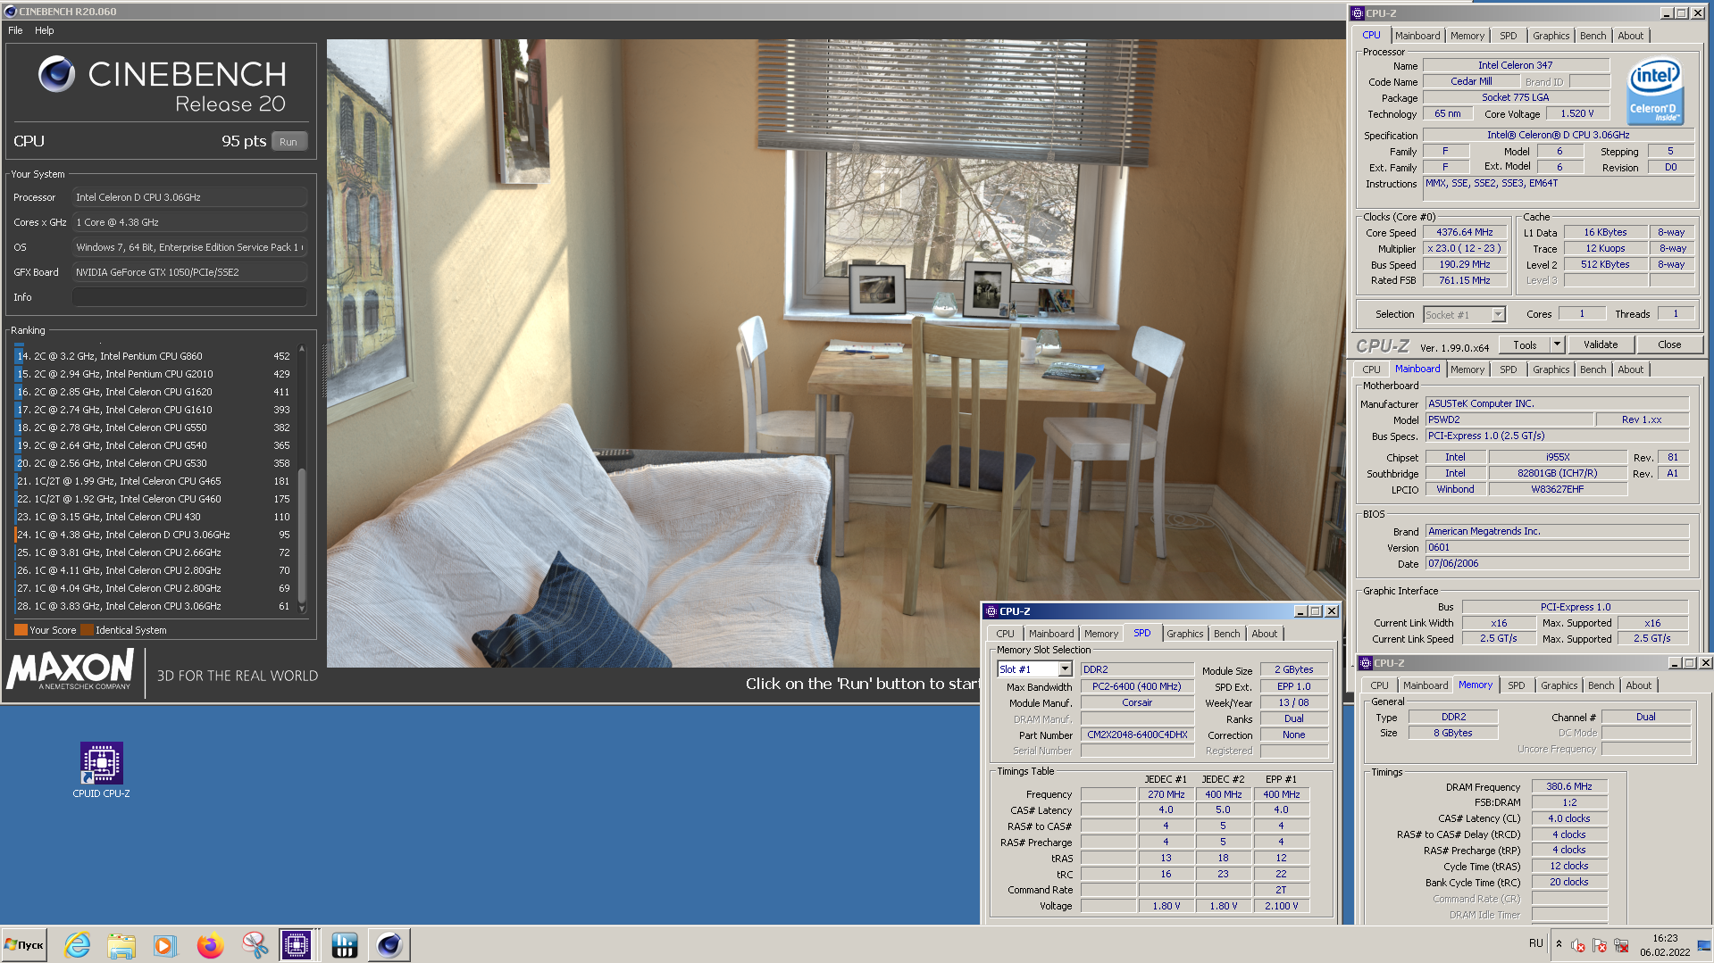Open Windows Explorer folder icon on taskbar
This screenshot has width=1714, height=963.
point(121,944)
